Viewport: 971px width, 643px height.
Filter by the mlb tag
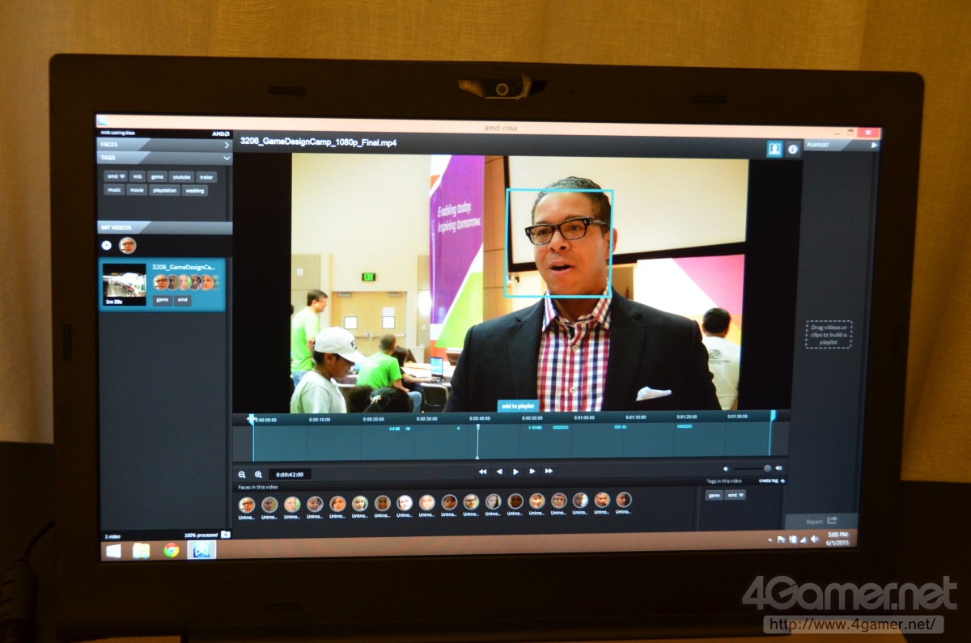(x=136, y=176)
